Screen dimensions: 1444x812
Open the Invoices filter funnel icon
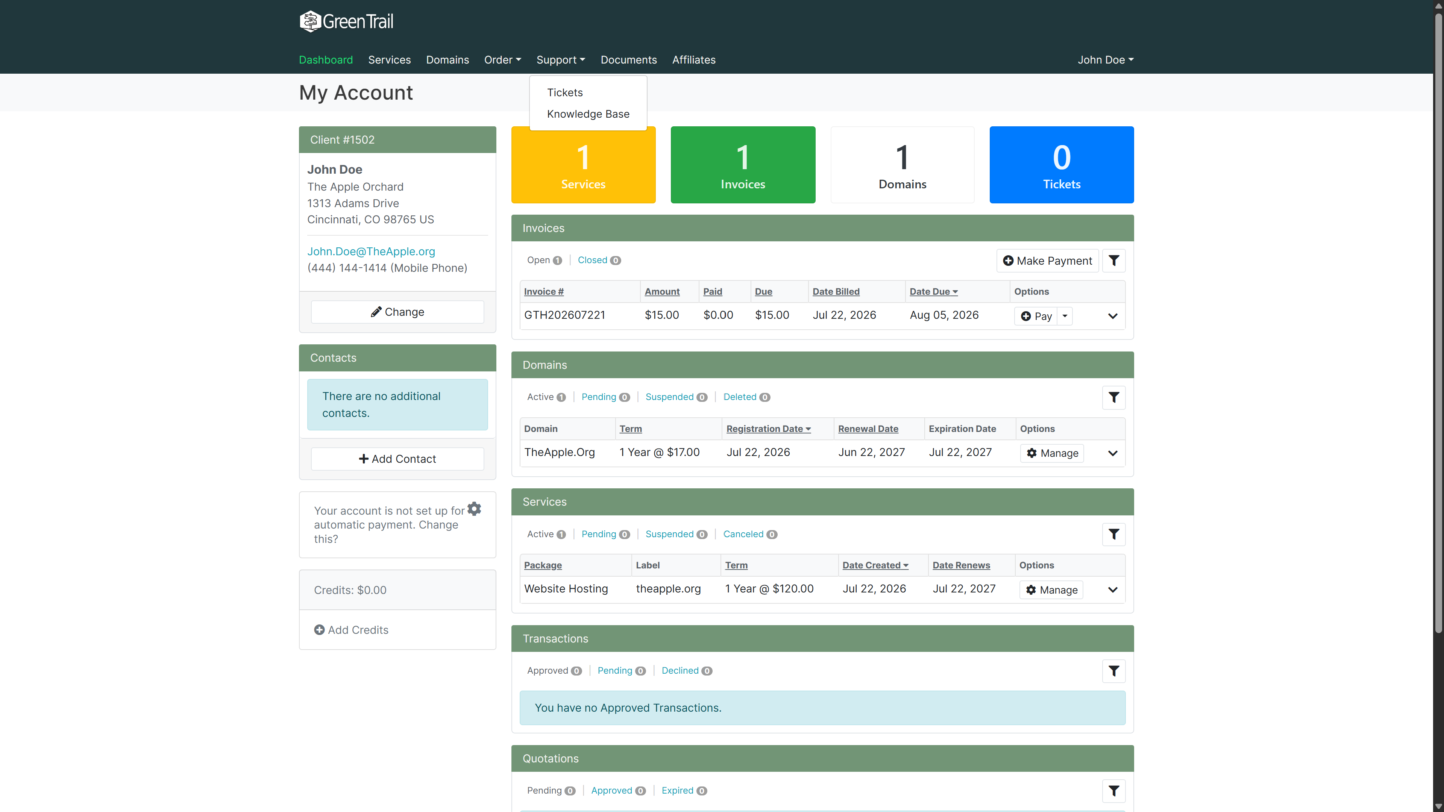pyautogui.click(x=1113, y=261)
